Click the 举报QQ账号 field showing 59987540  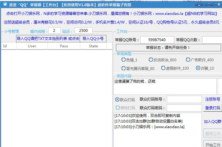coord(157,40)
